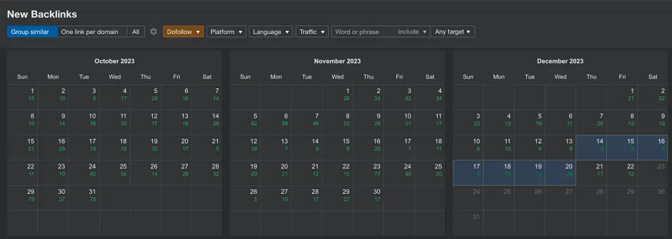672x239 pixels.
Task: Pick October 11 on the calendar
Action: click(x=115, y=122)
